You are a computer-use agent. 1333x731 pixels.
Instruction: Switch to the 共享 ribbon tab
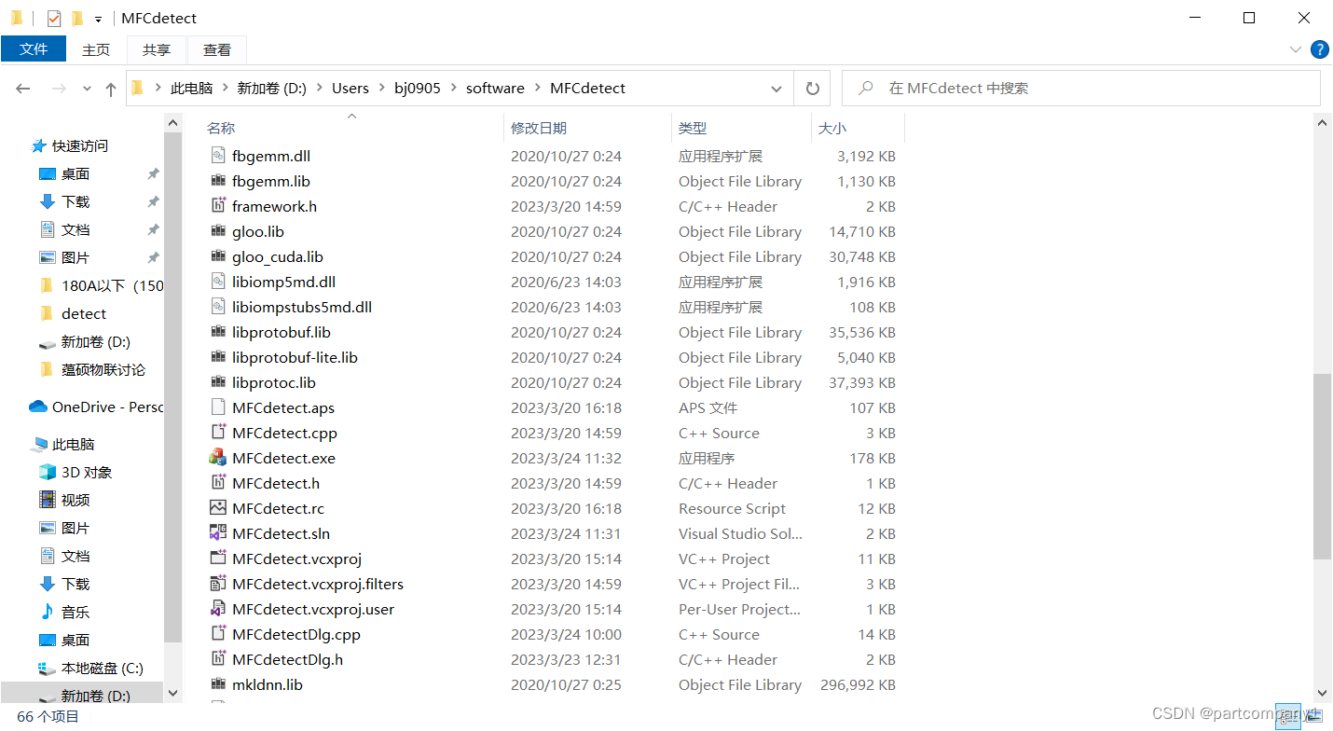click(157, 49)
